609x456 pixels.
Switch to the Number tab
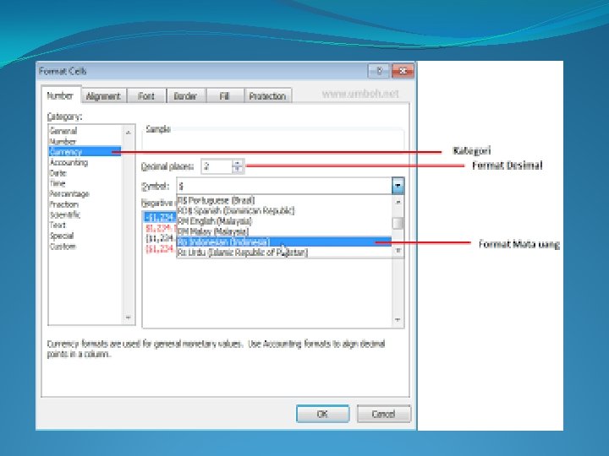click(61, 95)
